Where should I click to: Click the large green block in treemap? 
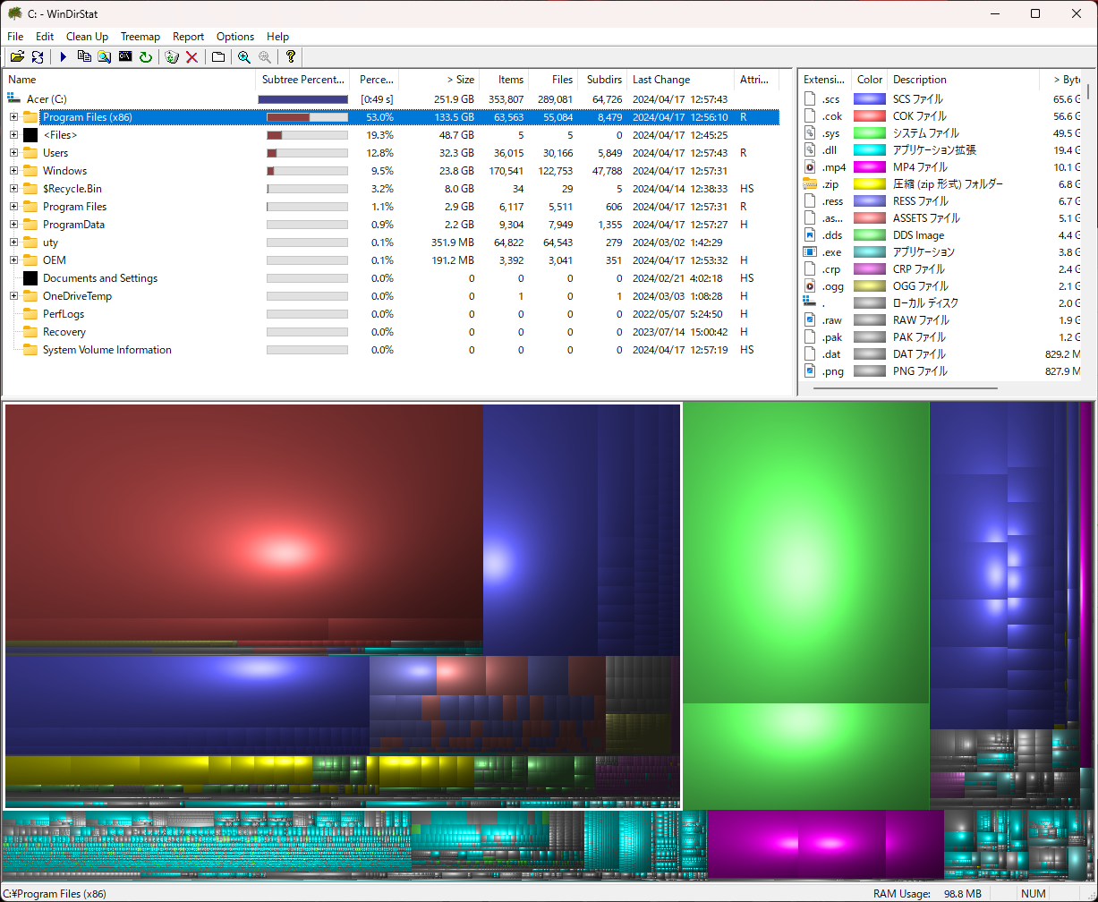(805, 555)
